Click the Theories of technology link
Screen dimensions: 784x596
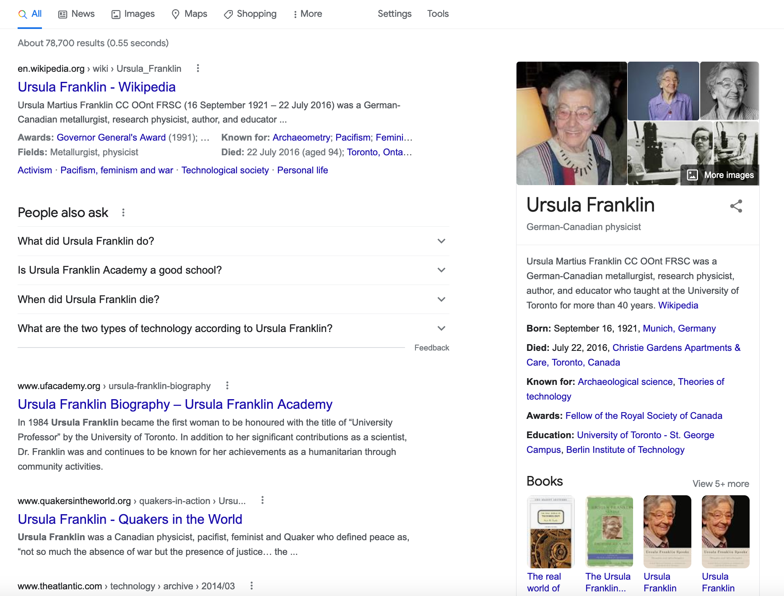626,389
